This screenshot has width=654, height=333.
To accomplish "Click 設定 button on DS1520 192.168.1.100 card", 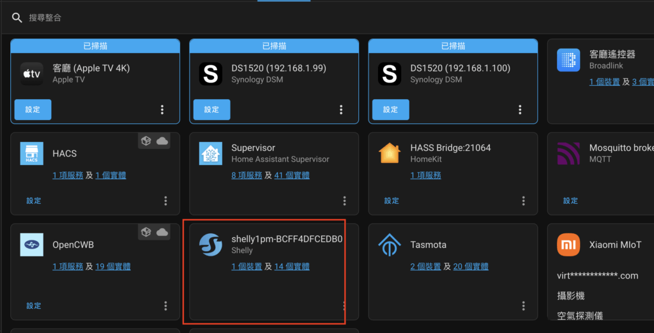I will (x=391, y=110).
